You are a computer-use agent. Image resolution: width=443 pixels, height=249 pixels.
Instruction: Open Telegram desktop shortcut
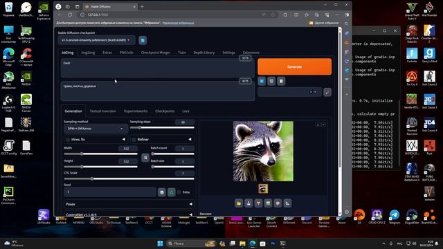395,216
